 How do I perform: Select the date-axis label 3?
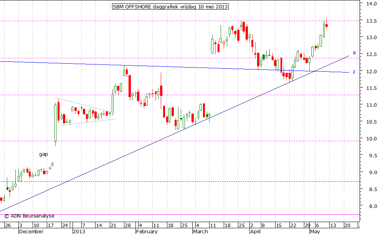(21, 226)
